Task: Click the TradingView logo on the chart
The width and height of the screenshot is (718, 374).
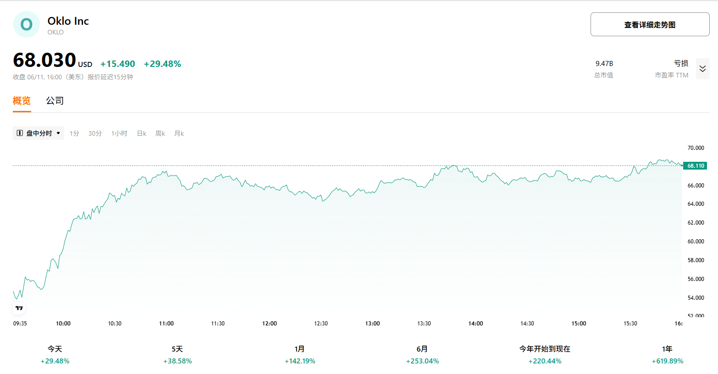Action: (19, 308)
